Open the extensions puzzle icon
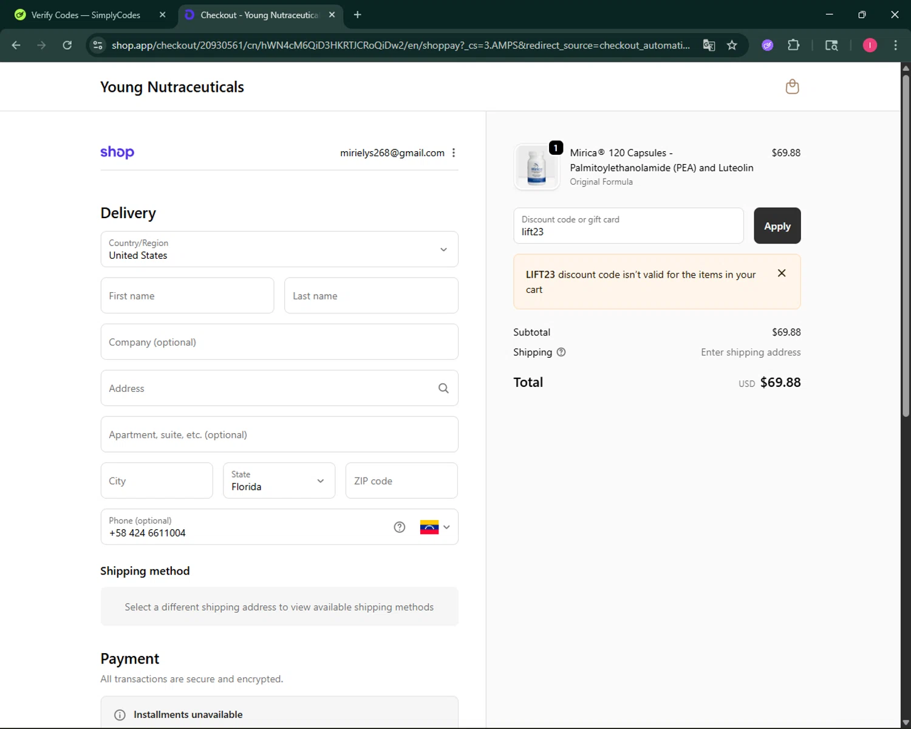The height and width of the screenshot is (729, 911). [x=793, y=45]
